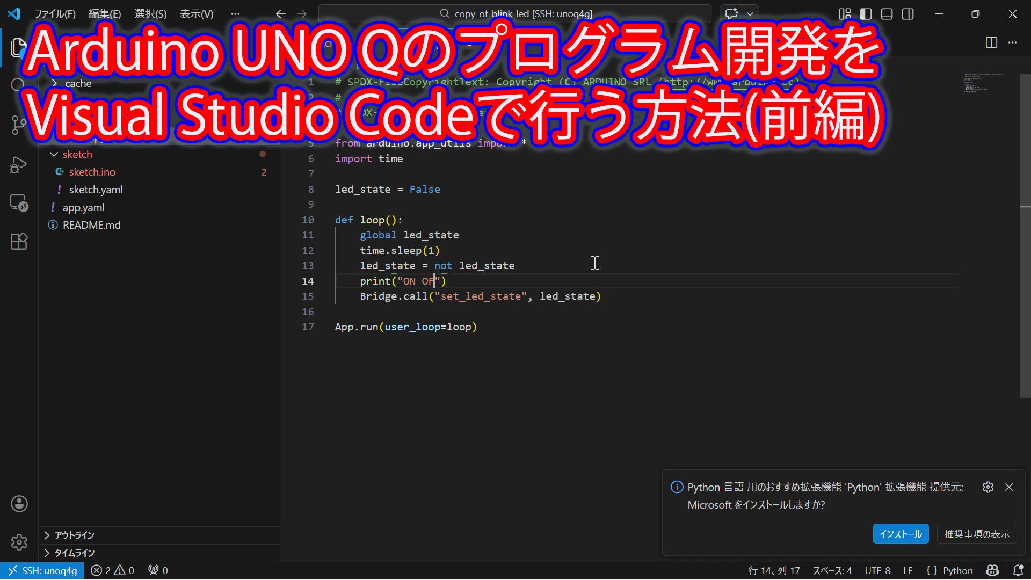
Task: Click the 'time.sleep(1)' code line
Action: pyautogui.click(x=400, y=250)
